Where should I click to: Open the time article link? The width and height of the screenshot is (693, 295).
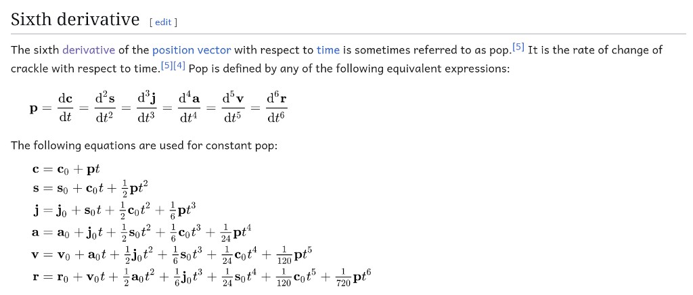point(328,50)
